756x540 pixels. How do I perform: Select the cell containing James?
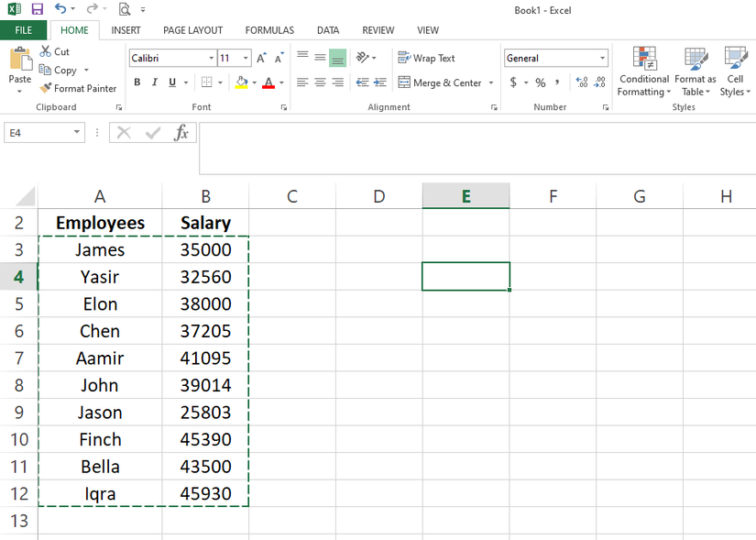coord(100,249)
